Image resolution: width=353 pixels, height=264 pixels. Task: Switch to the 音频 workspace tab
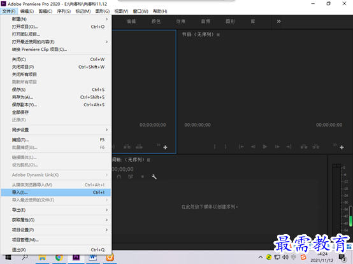206,22
